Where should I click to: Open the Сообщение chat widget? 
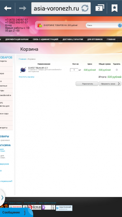(16, 212)
